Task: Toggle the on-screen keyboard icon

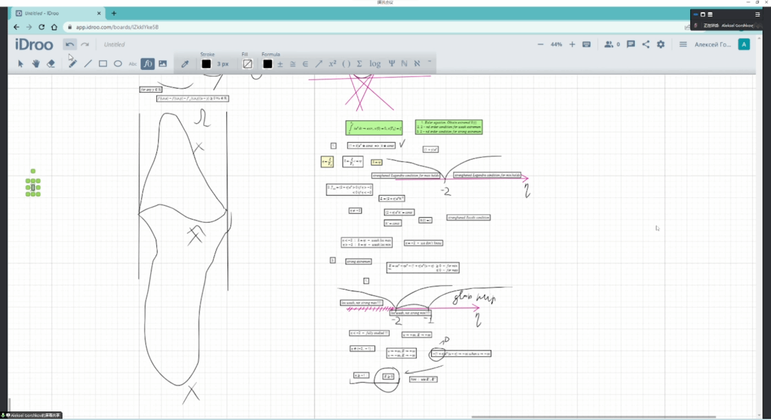Action: [586, 44]
